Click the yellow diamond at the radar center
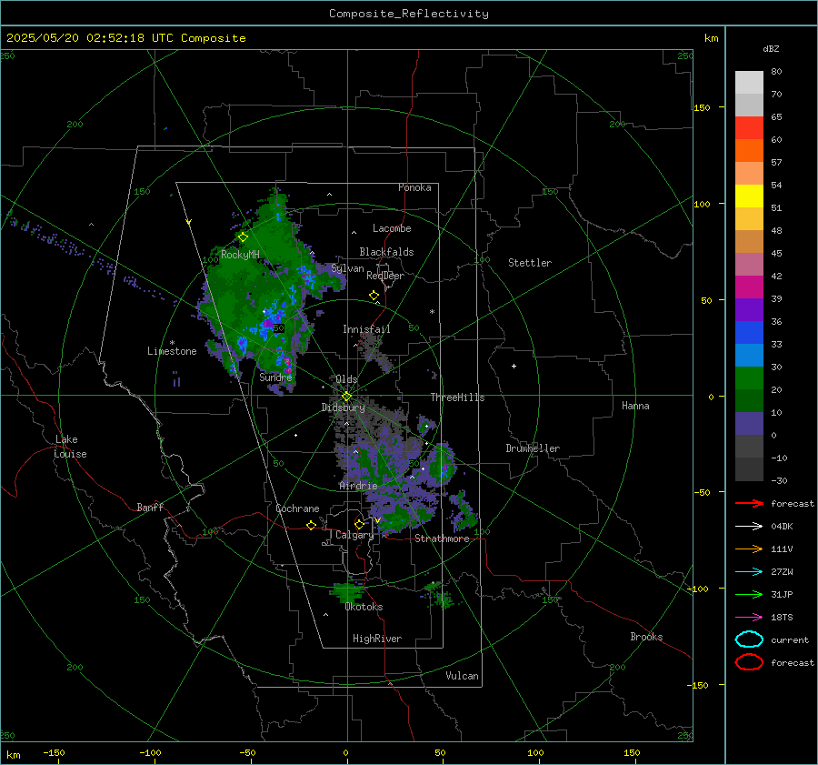This screenshot has height=765, width=818. (x=346, y=397)
